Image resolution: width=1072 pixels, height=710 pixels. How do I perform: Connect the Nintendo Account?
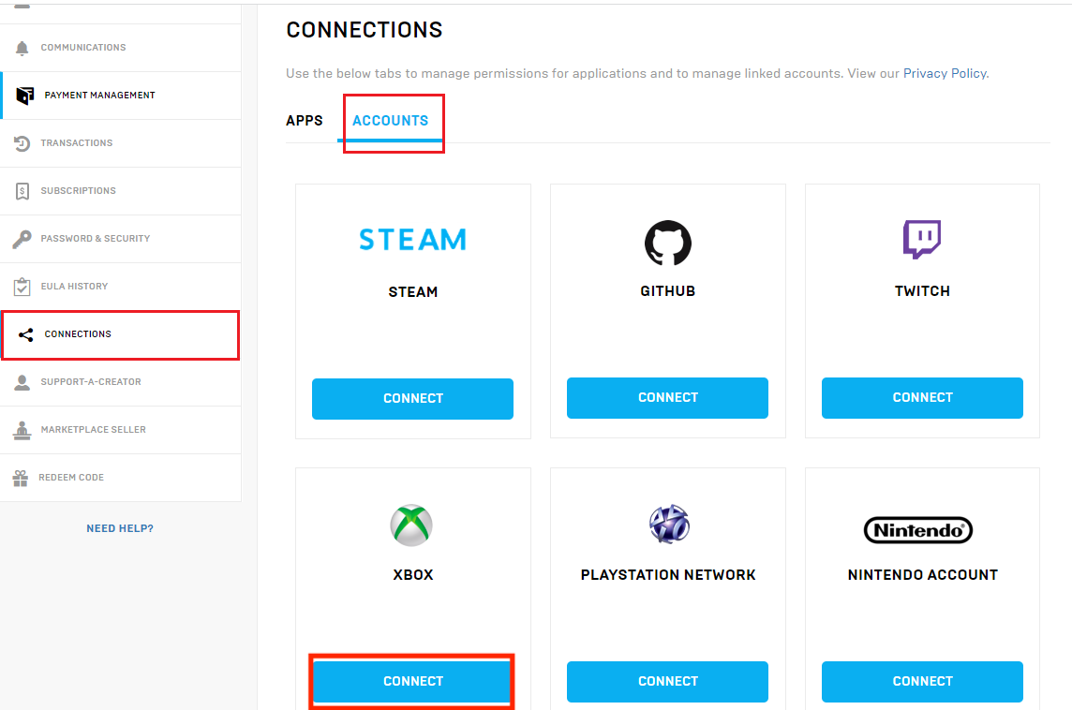tap(922, 681)
